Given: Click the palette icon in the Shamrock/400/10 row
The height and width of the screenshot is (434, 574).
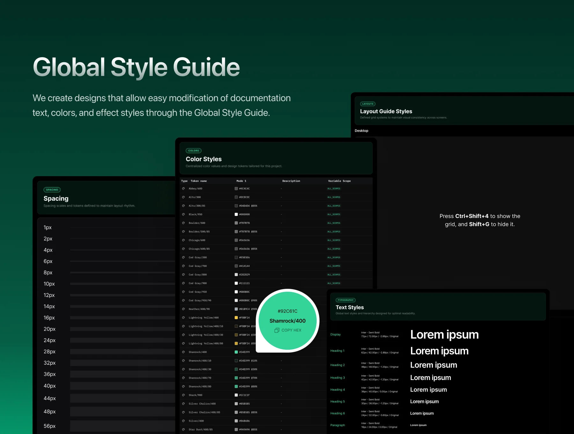Looking at the screenshot, I should [183, 361].
